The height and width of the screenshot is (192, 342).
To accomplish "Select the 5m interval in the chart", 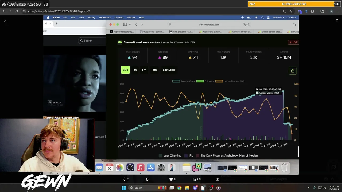I will (x=144, y=70).
